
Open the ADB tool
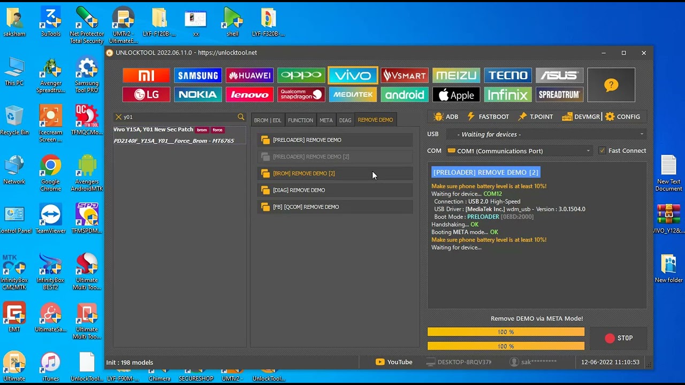446,117
